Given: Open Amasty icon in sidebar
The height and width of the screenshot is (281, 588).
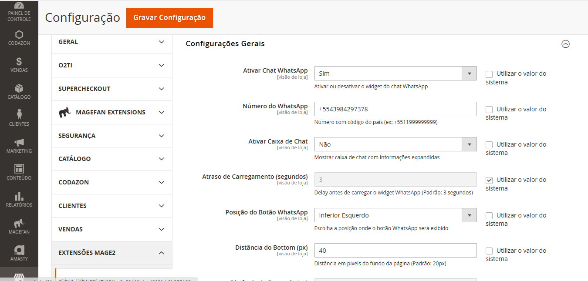Looking at the screenshot, I should coord(19,254).
